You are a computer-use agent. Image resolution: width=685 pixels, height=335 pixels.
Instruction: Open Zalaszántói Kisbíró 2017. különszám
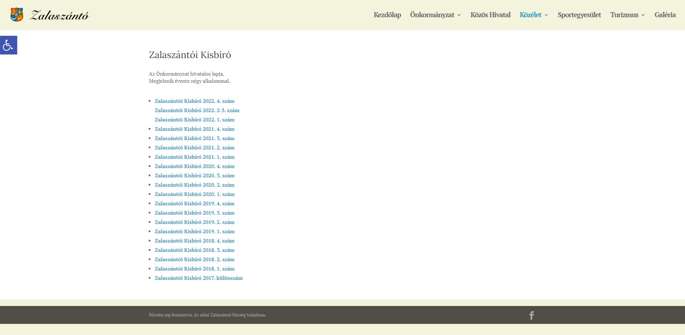click(199, 278)
